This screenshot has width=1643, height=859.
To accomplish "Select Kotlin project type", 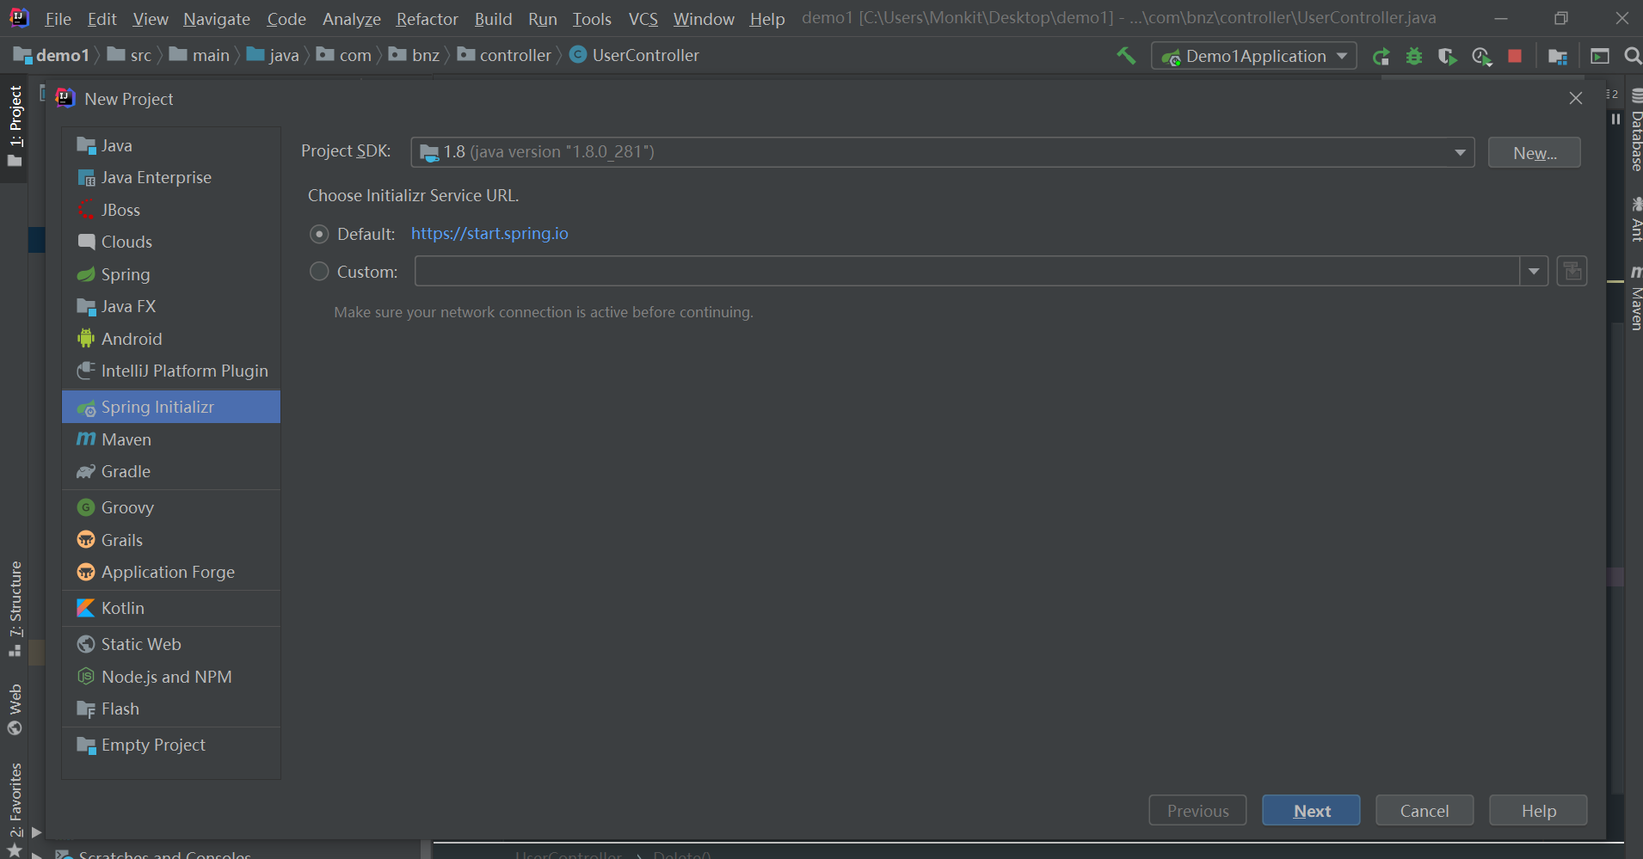I will coord(171,608).
